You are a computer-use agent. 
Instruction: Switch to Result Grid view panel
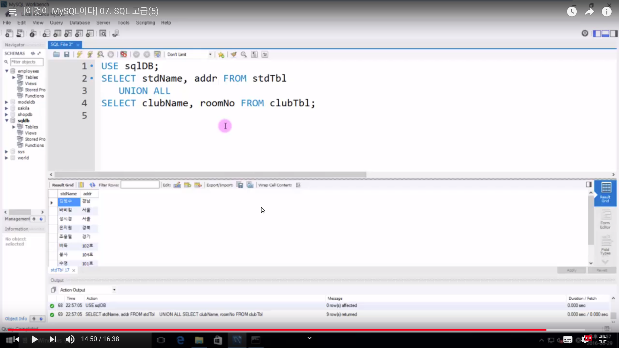click(x=605, y=193)
